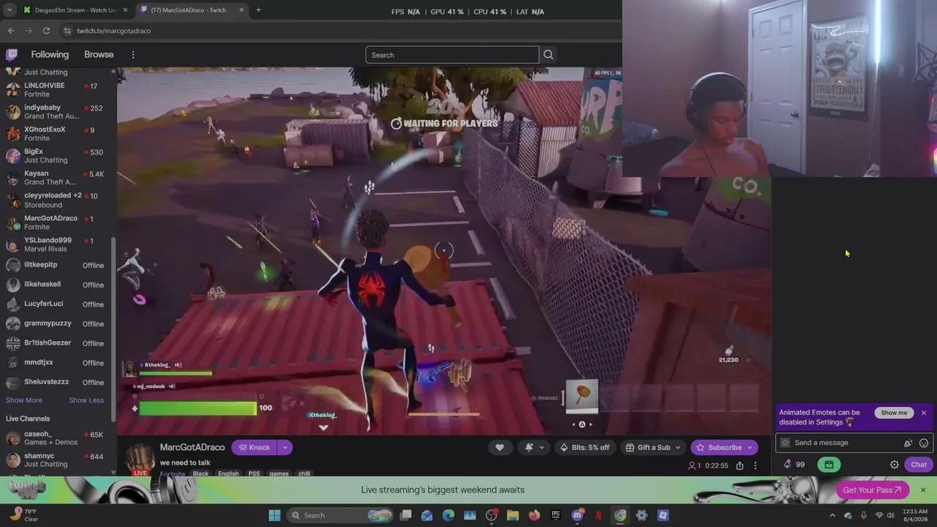
Task: Open the stream's three-dot options menu
Action: [755, 466]
